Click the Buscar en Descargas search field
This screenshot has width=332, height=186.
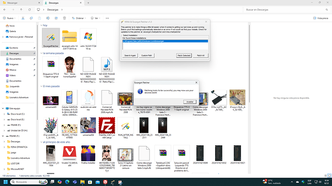[287, 10]
